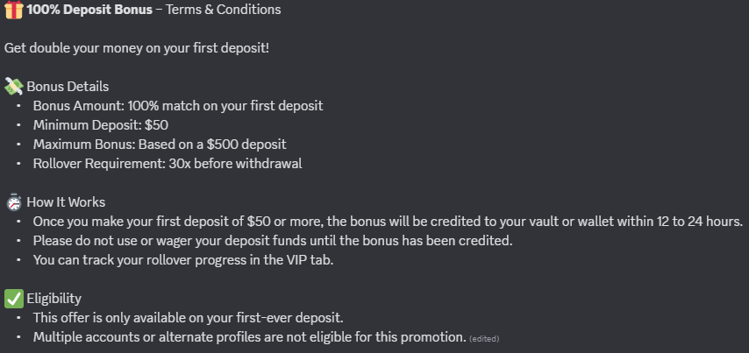Click the flying money emoji icon
The height and width of the screenshot is (353, 749).
click(14, 87)
